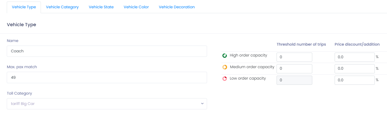Edit Medium order capacity threshold trips field
The width and height of the screenshot is (387, 113).
tap(294, 69)
